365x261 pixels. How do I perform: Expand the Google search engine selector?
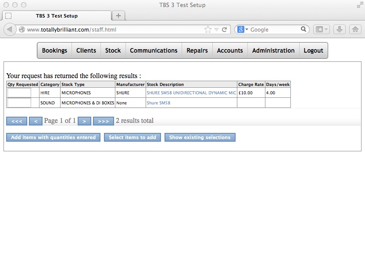point(243,29)
